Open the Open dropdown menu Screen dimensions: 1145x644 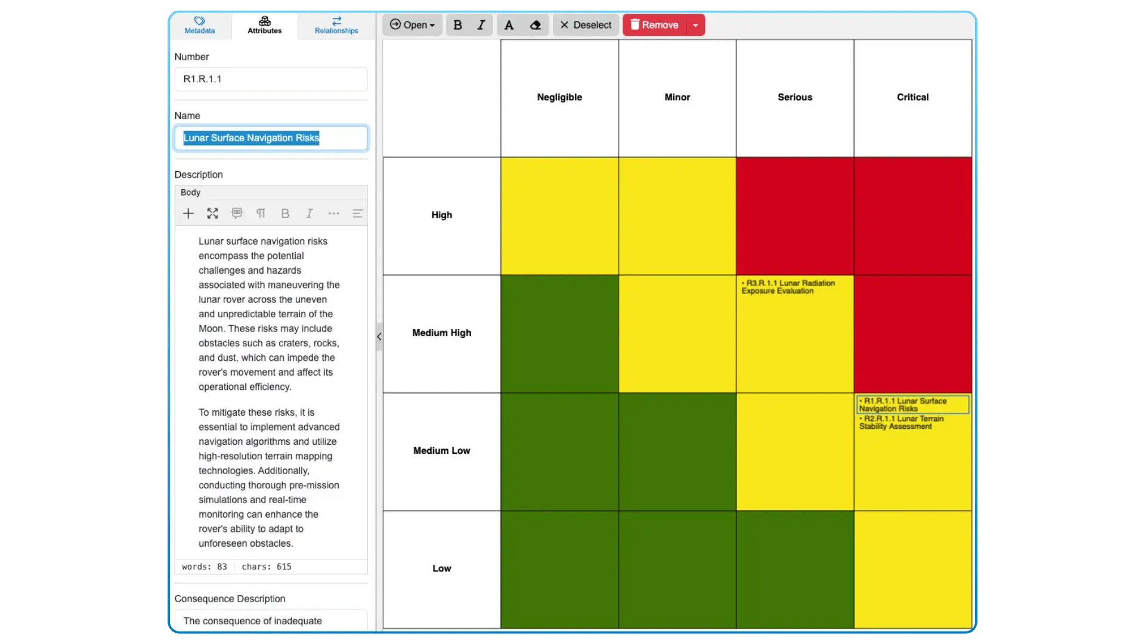(412, 25)
